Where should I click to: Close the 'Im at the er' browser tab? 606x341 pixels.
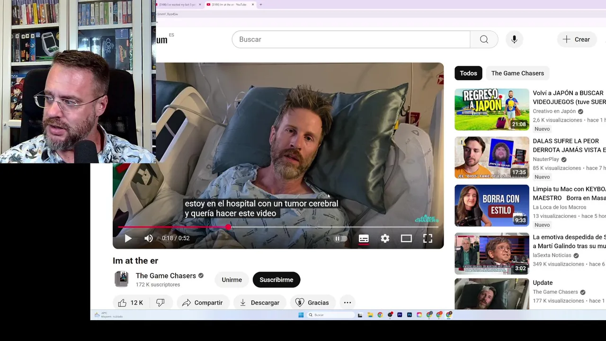point(253,4)
